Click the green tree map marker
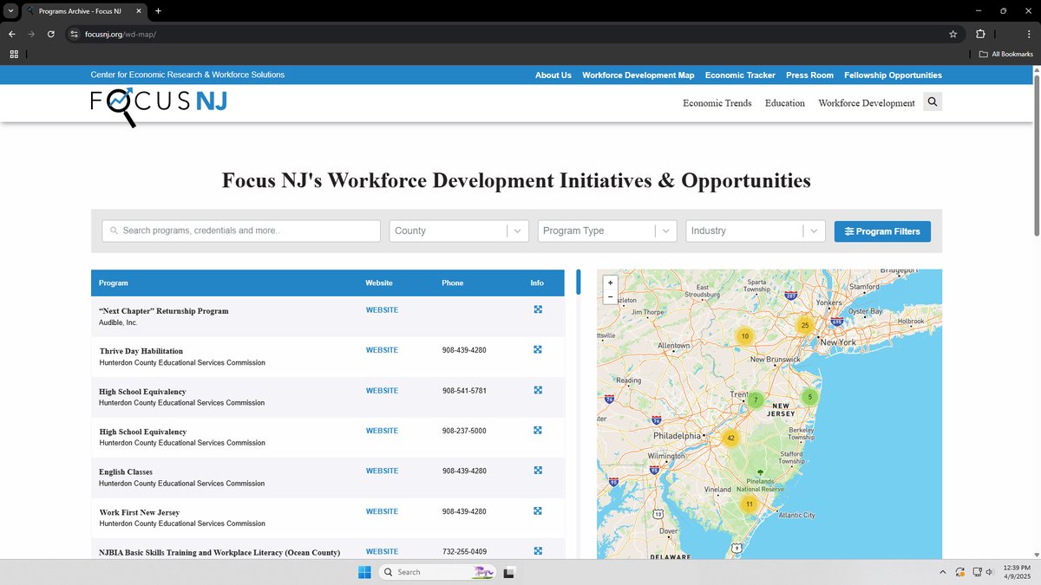Viewport: 1041px width, 585px height. [x=761, y=472]
